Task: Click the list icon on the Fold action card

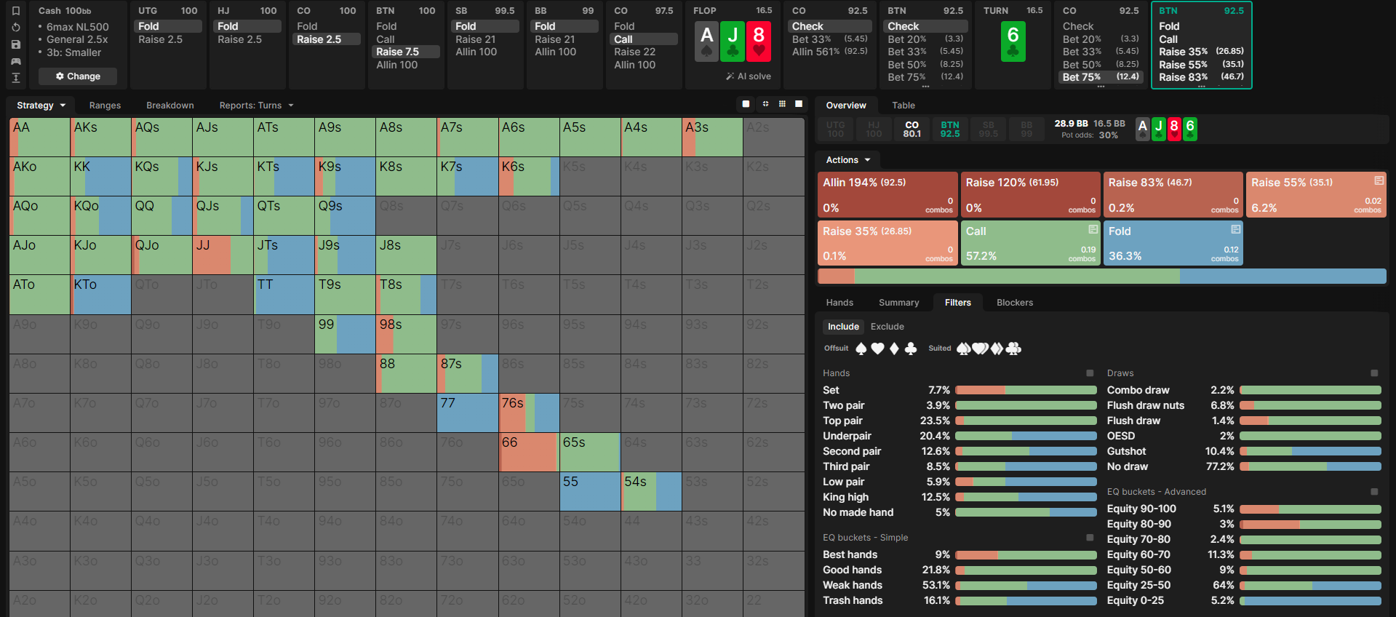Action: tap(1235, 229)
